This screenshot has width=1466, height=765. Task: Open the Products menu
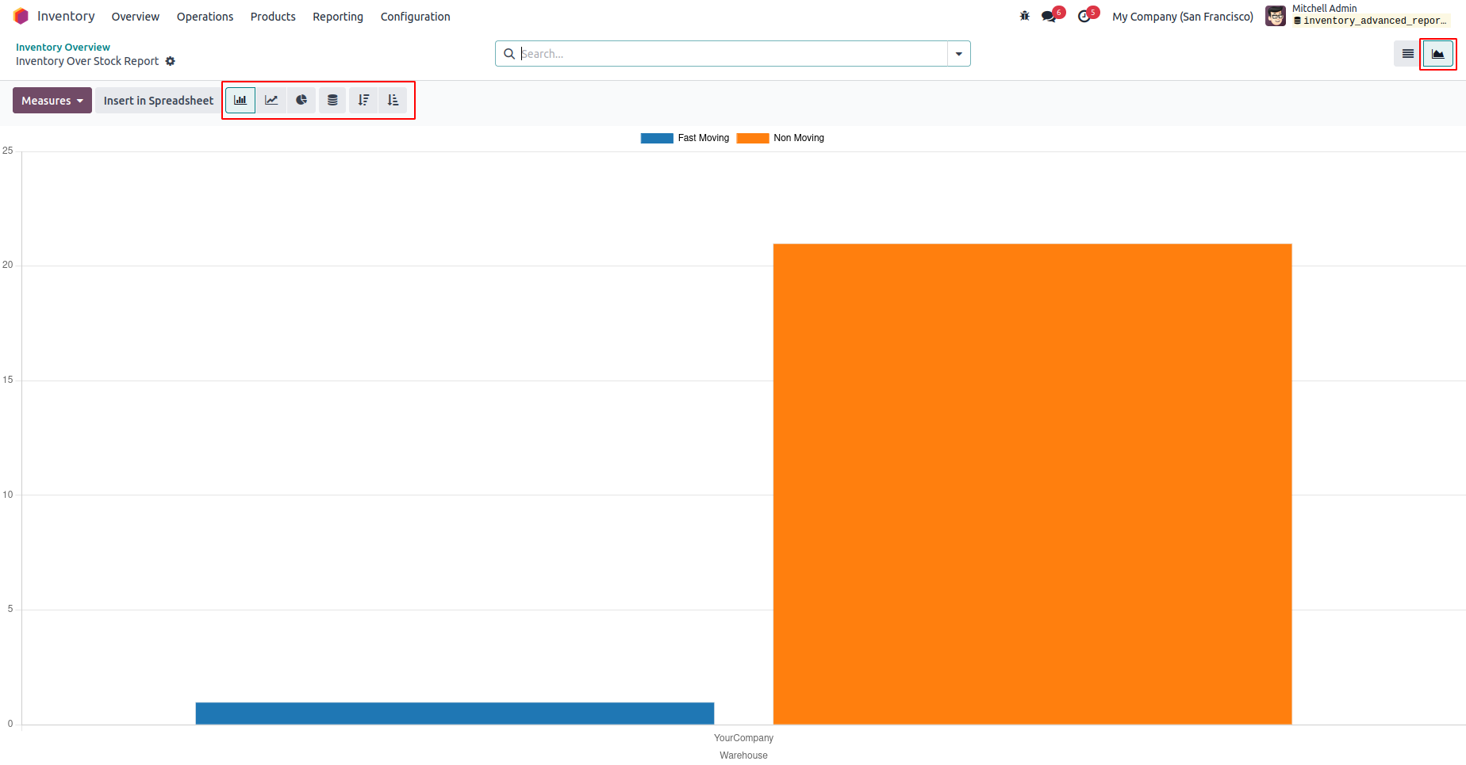273,17
